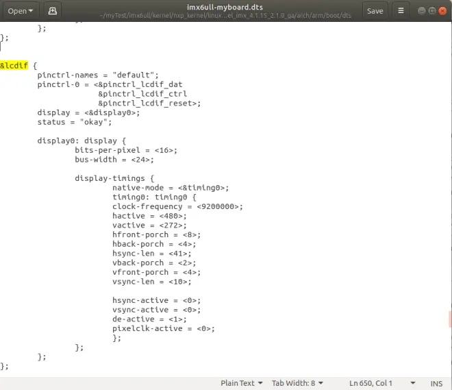Click the vactive = <272> line
Screen dimensions: 452x390
coord(149,226)
